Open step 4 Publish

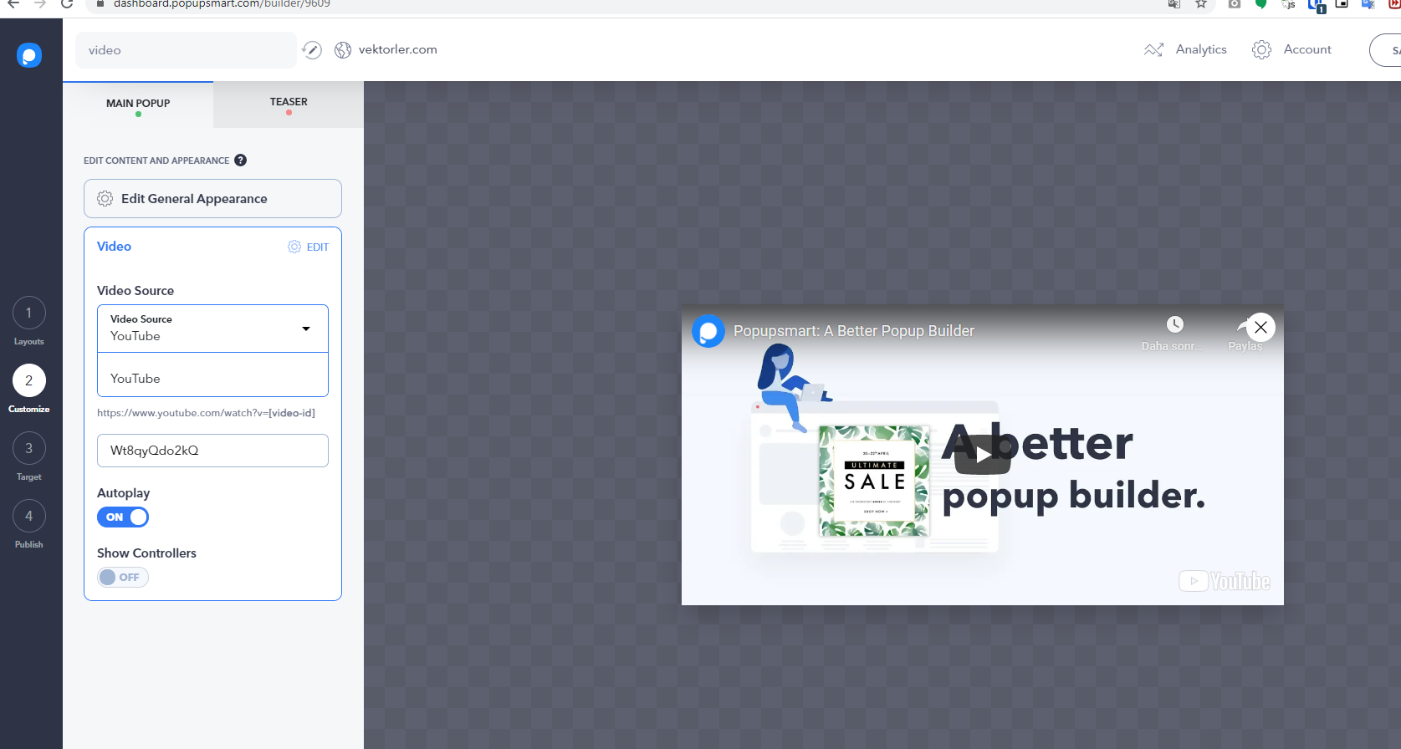point(29,517)
